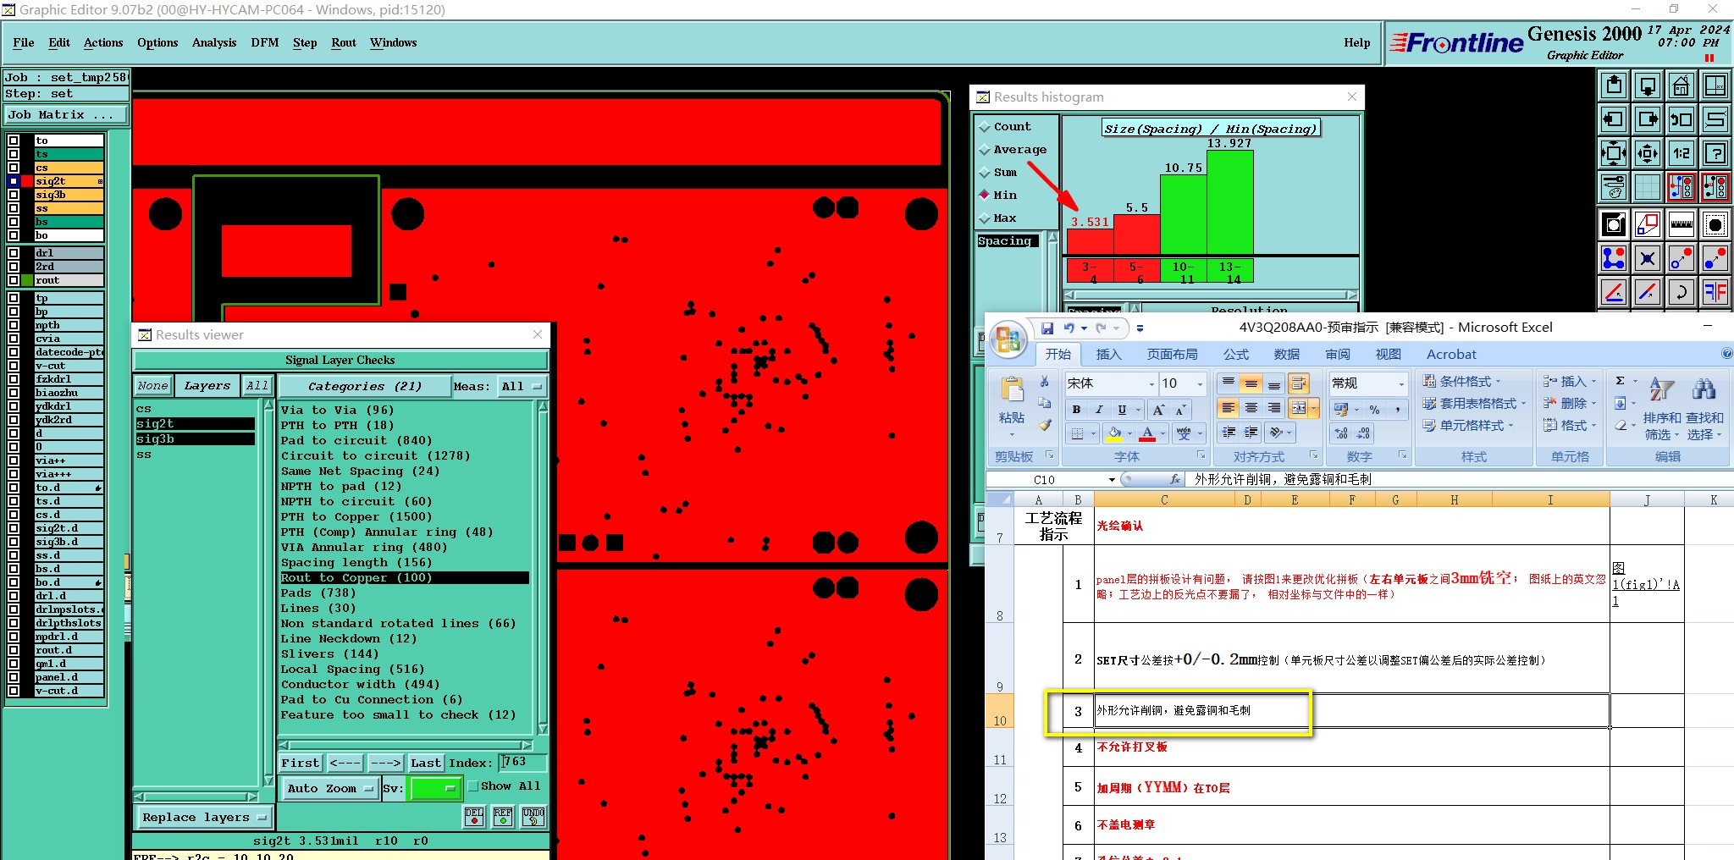Click the format painter brush in Excel
This screenshot has width=1734, height=860.
1045,425
